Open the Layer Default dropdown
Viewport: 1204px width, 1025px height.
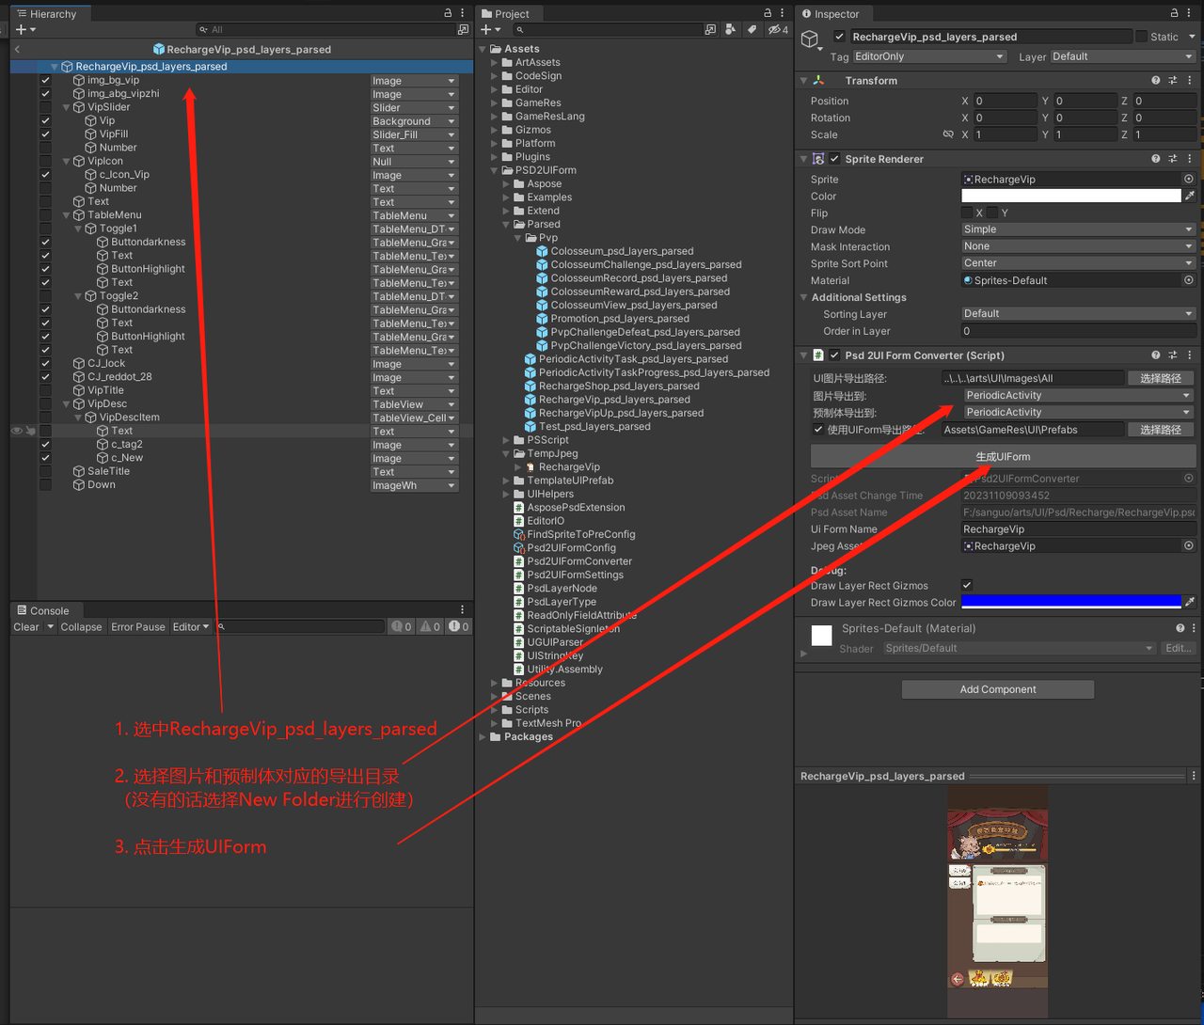(x=1123, y=56)
